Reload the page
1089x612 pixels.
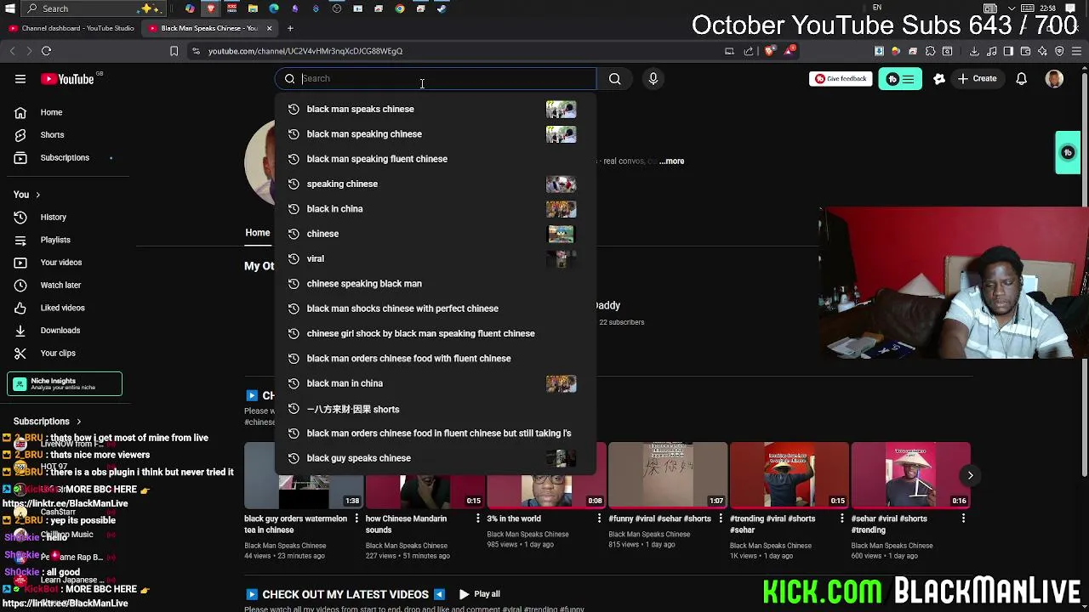(46, 51)
